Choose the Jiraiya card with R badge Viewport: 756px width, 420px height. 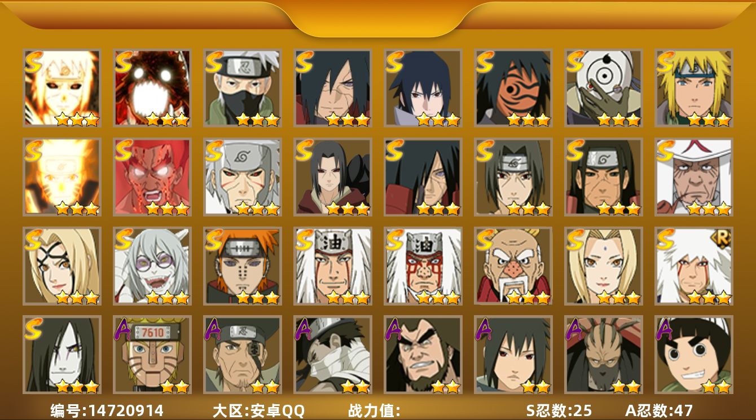tap(693, 266)
